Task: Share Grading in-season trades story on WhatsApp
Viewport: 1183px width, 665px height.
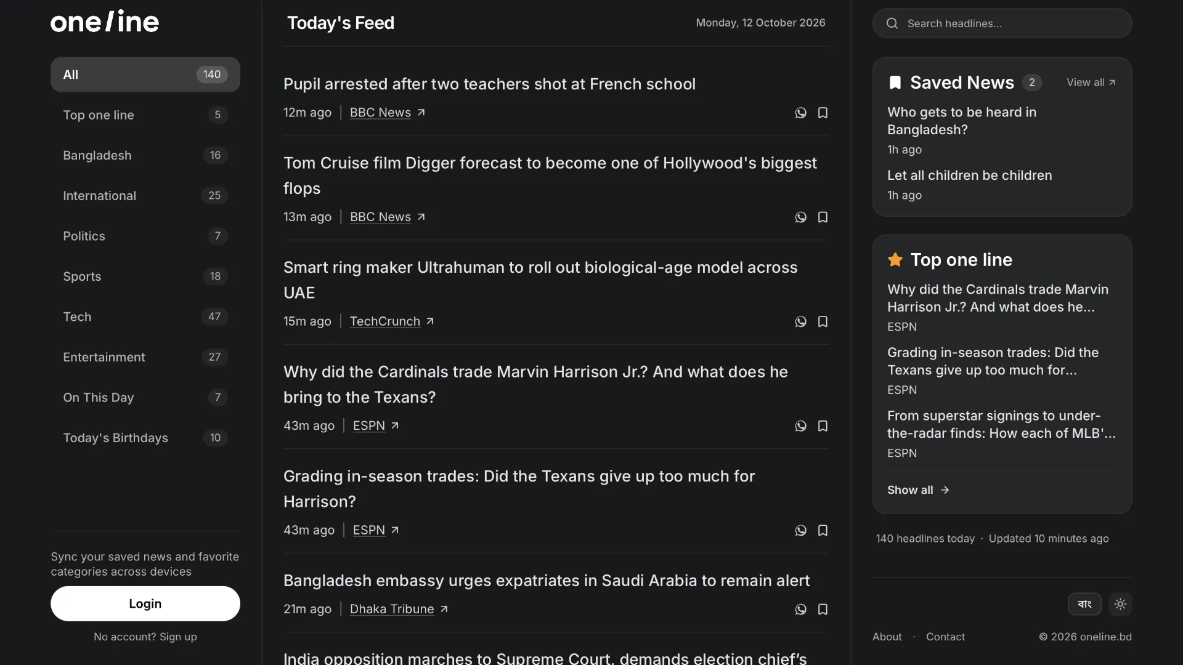Action: (x=800, y=531)
